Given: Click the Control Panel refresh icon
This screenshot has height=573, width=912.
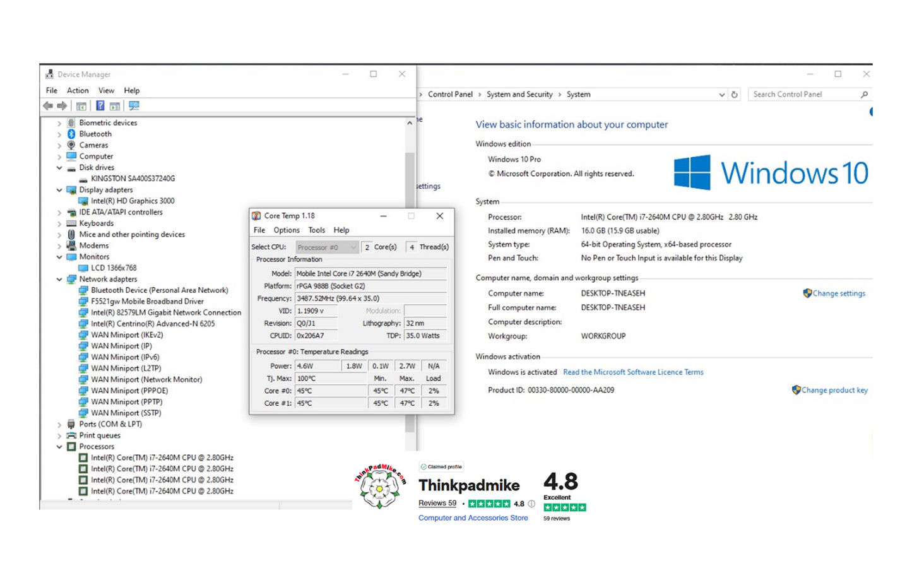Looking at the screenshot, I should click(734, 95).
